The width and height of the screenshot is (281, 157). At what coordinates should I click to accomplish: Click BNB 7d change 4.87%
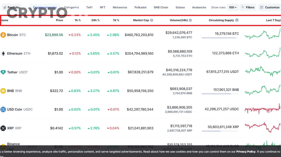113,91
